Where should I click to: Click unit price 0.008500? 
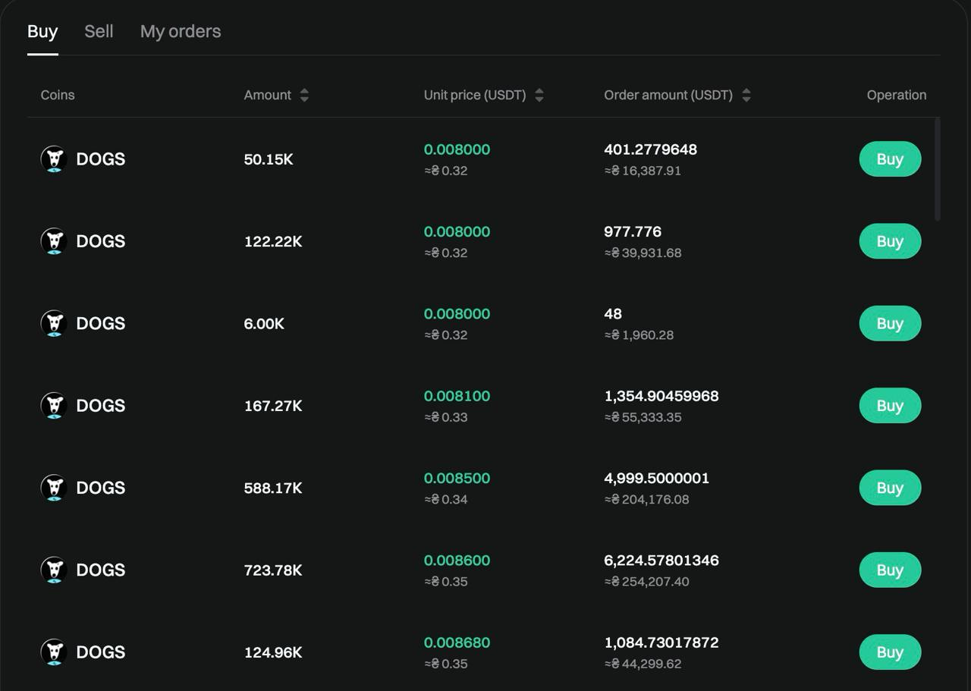click(457, 478)
